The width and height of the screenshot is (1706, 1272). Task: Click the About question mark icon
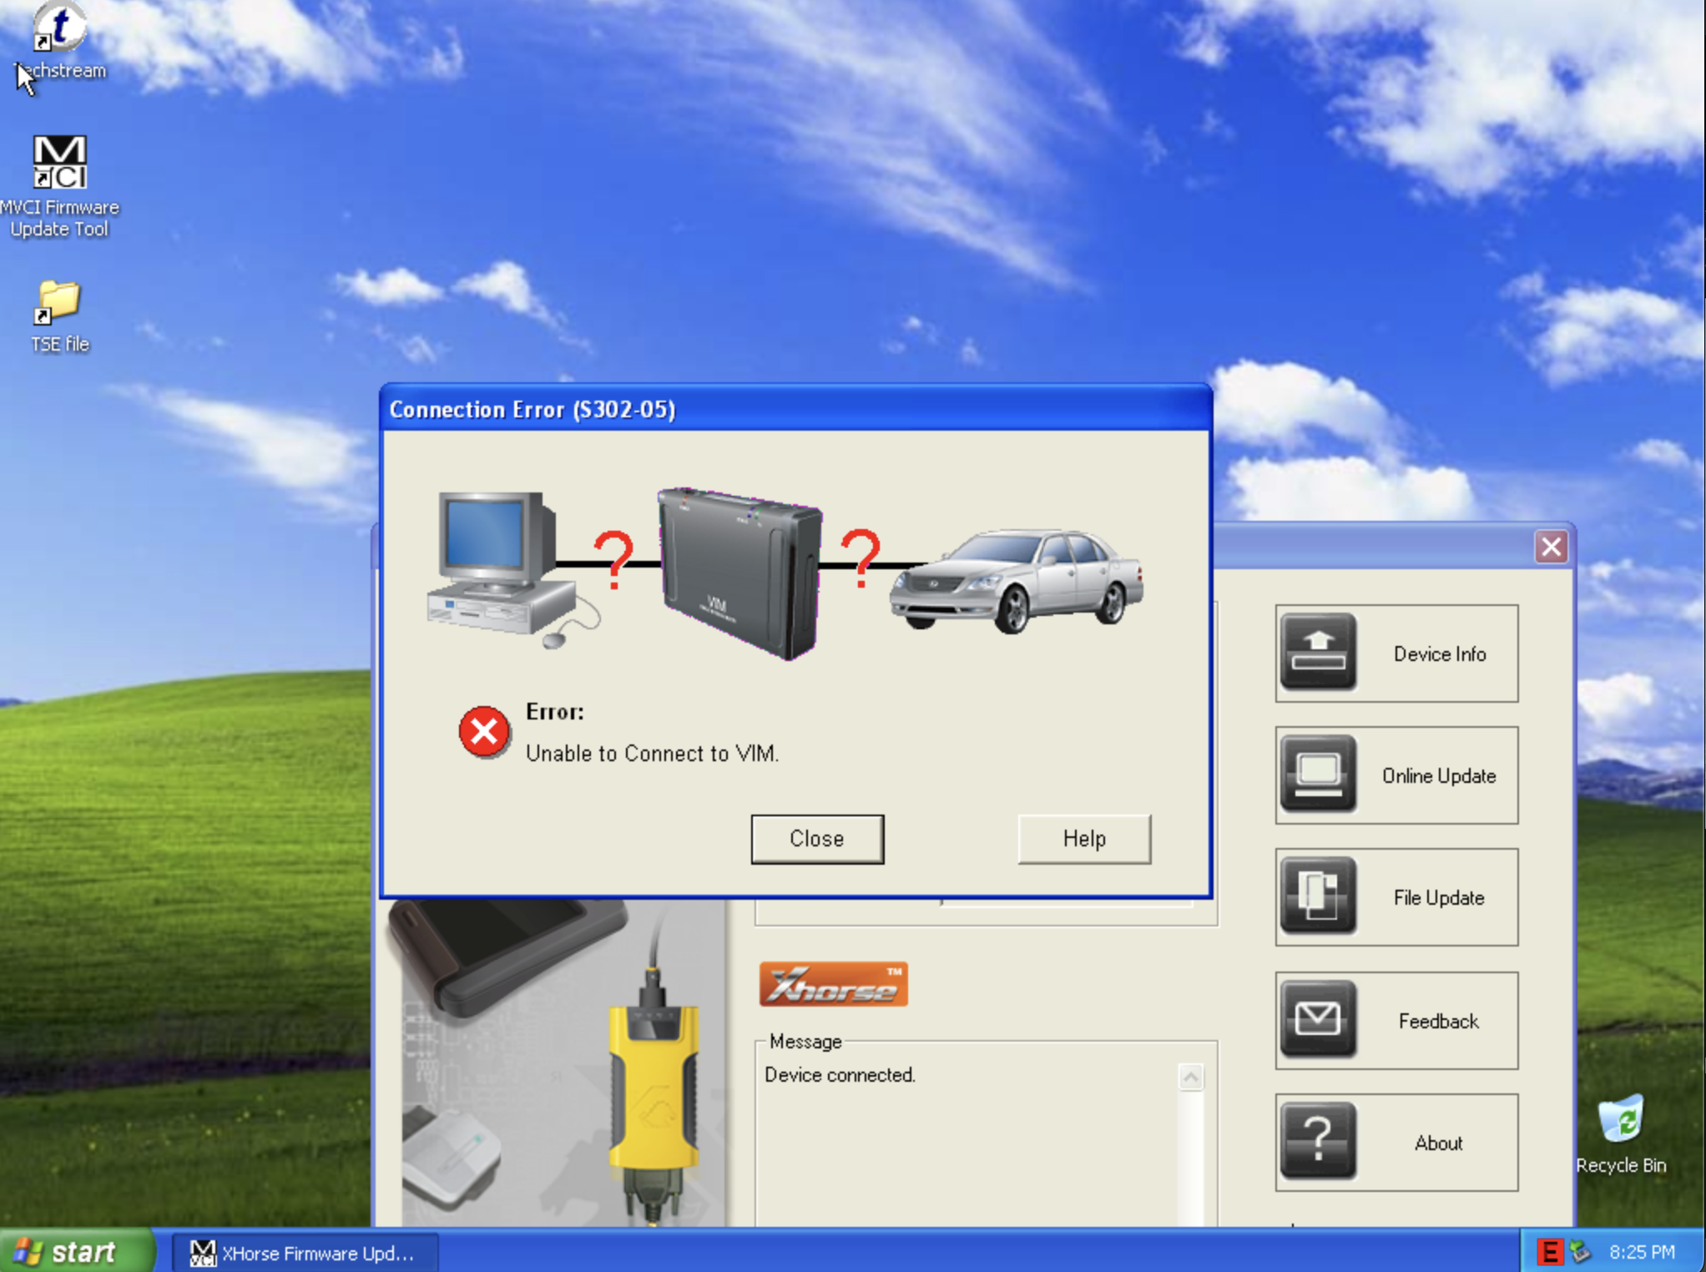click(1318, 1141)
